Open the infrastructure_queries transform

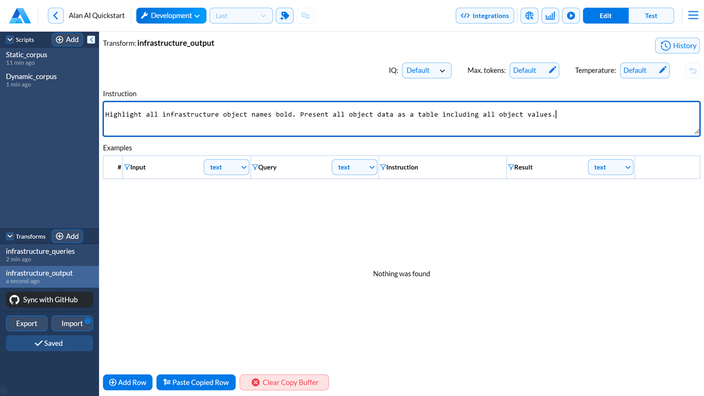[x=40, y=251]
